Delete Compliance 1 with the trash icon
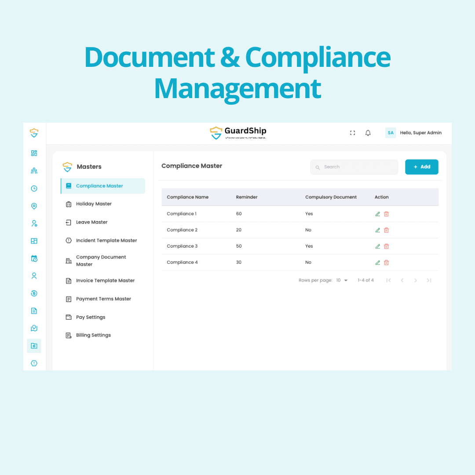This screenshot has width=475, height=475. [x=386, y=214]
